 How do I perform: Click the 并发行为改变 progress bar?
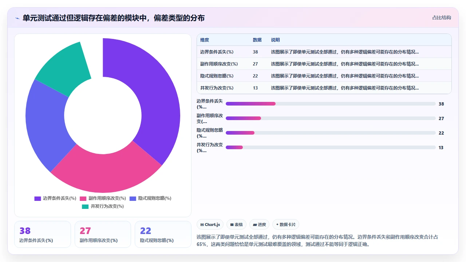click(331, 147)
